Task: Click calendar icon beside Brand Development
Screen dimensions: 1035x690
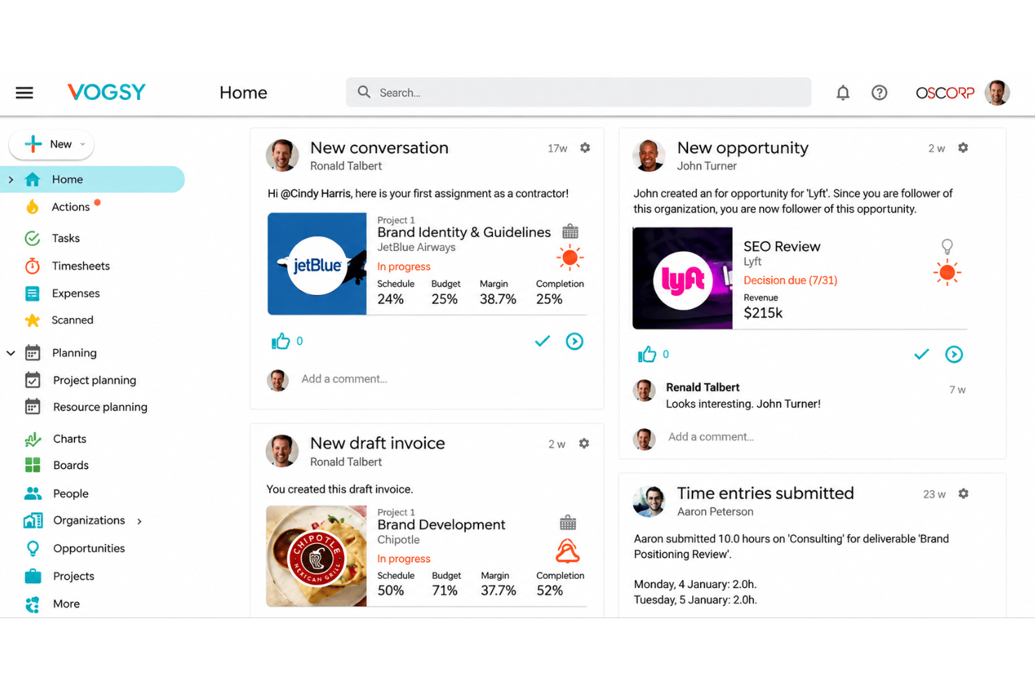Action: point(568,522)
